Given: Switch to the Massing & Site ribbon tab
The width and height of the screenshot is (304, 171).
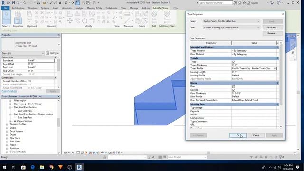Looking at the screenshot, I should [95, 8].
